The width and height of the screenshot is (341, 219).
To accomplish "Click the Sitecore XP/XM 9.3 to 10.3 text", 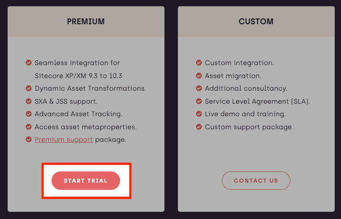I will pyautogui.click(x=78, y=76).
